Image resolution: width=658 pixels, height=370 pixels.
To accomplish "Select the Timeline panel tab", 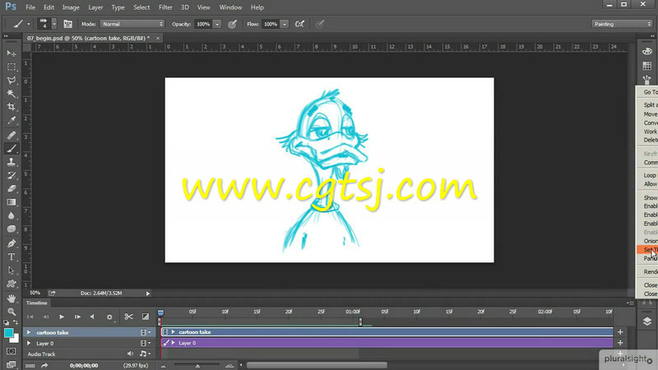I will pyautogui.click(x=36, y=303).
